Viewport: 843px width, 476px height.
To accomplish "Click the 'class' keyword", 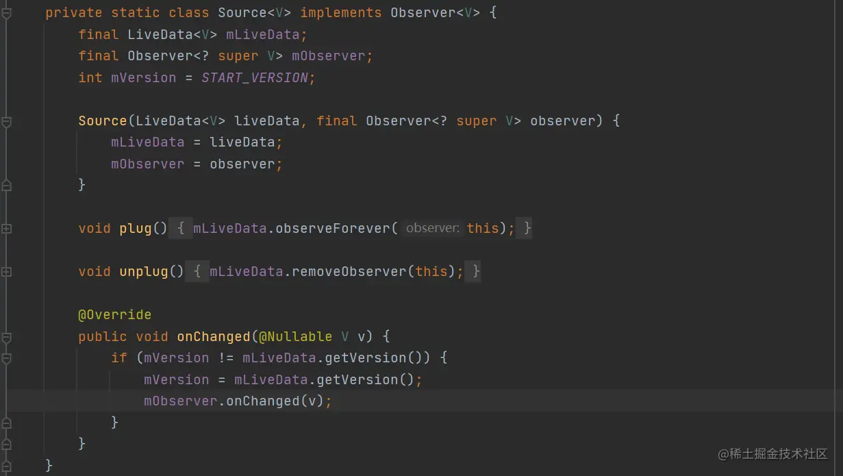I will (189, 13).
